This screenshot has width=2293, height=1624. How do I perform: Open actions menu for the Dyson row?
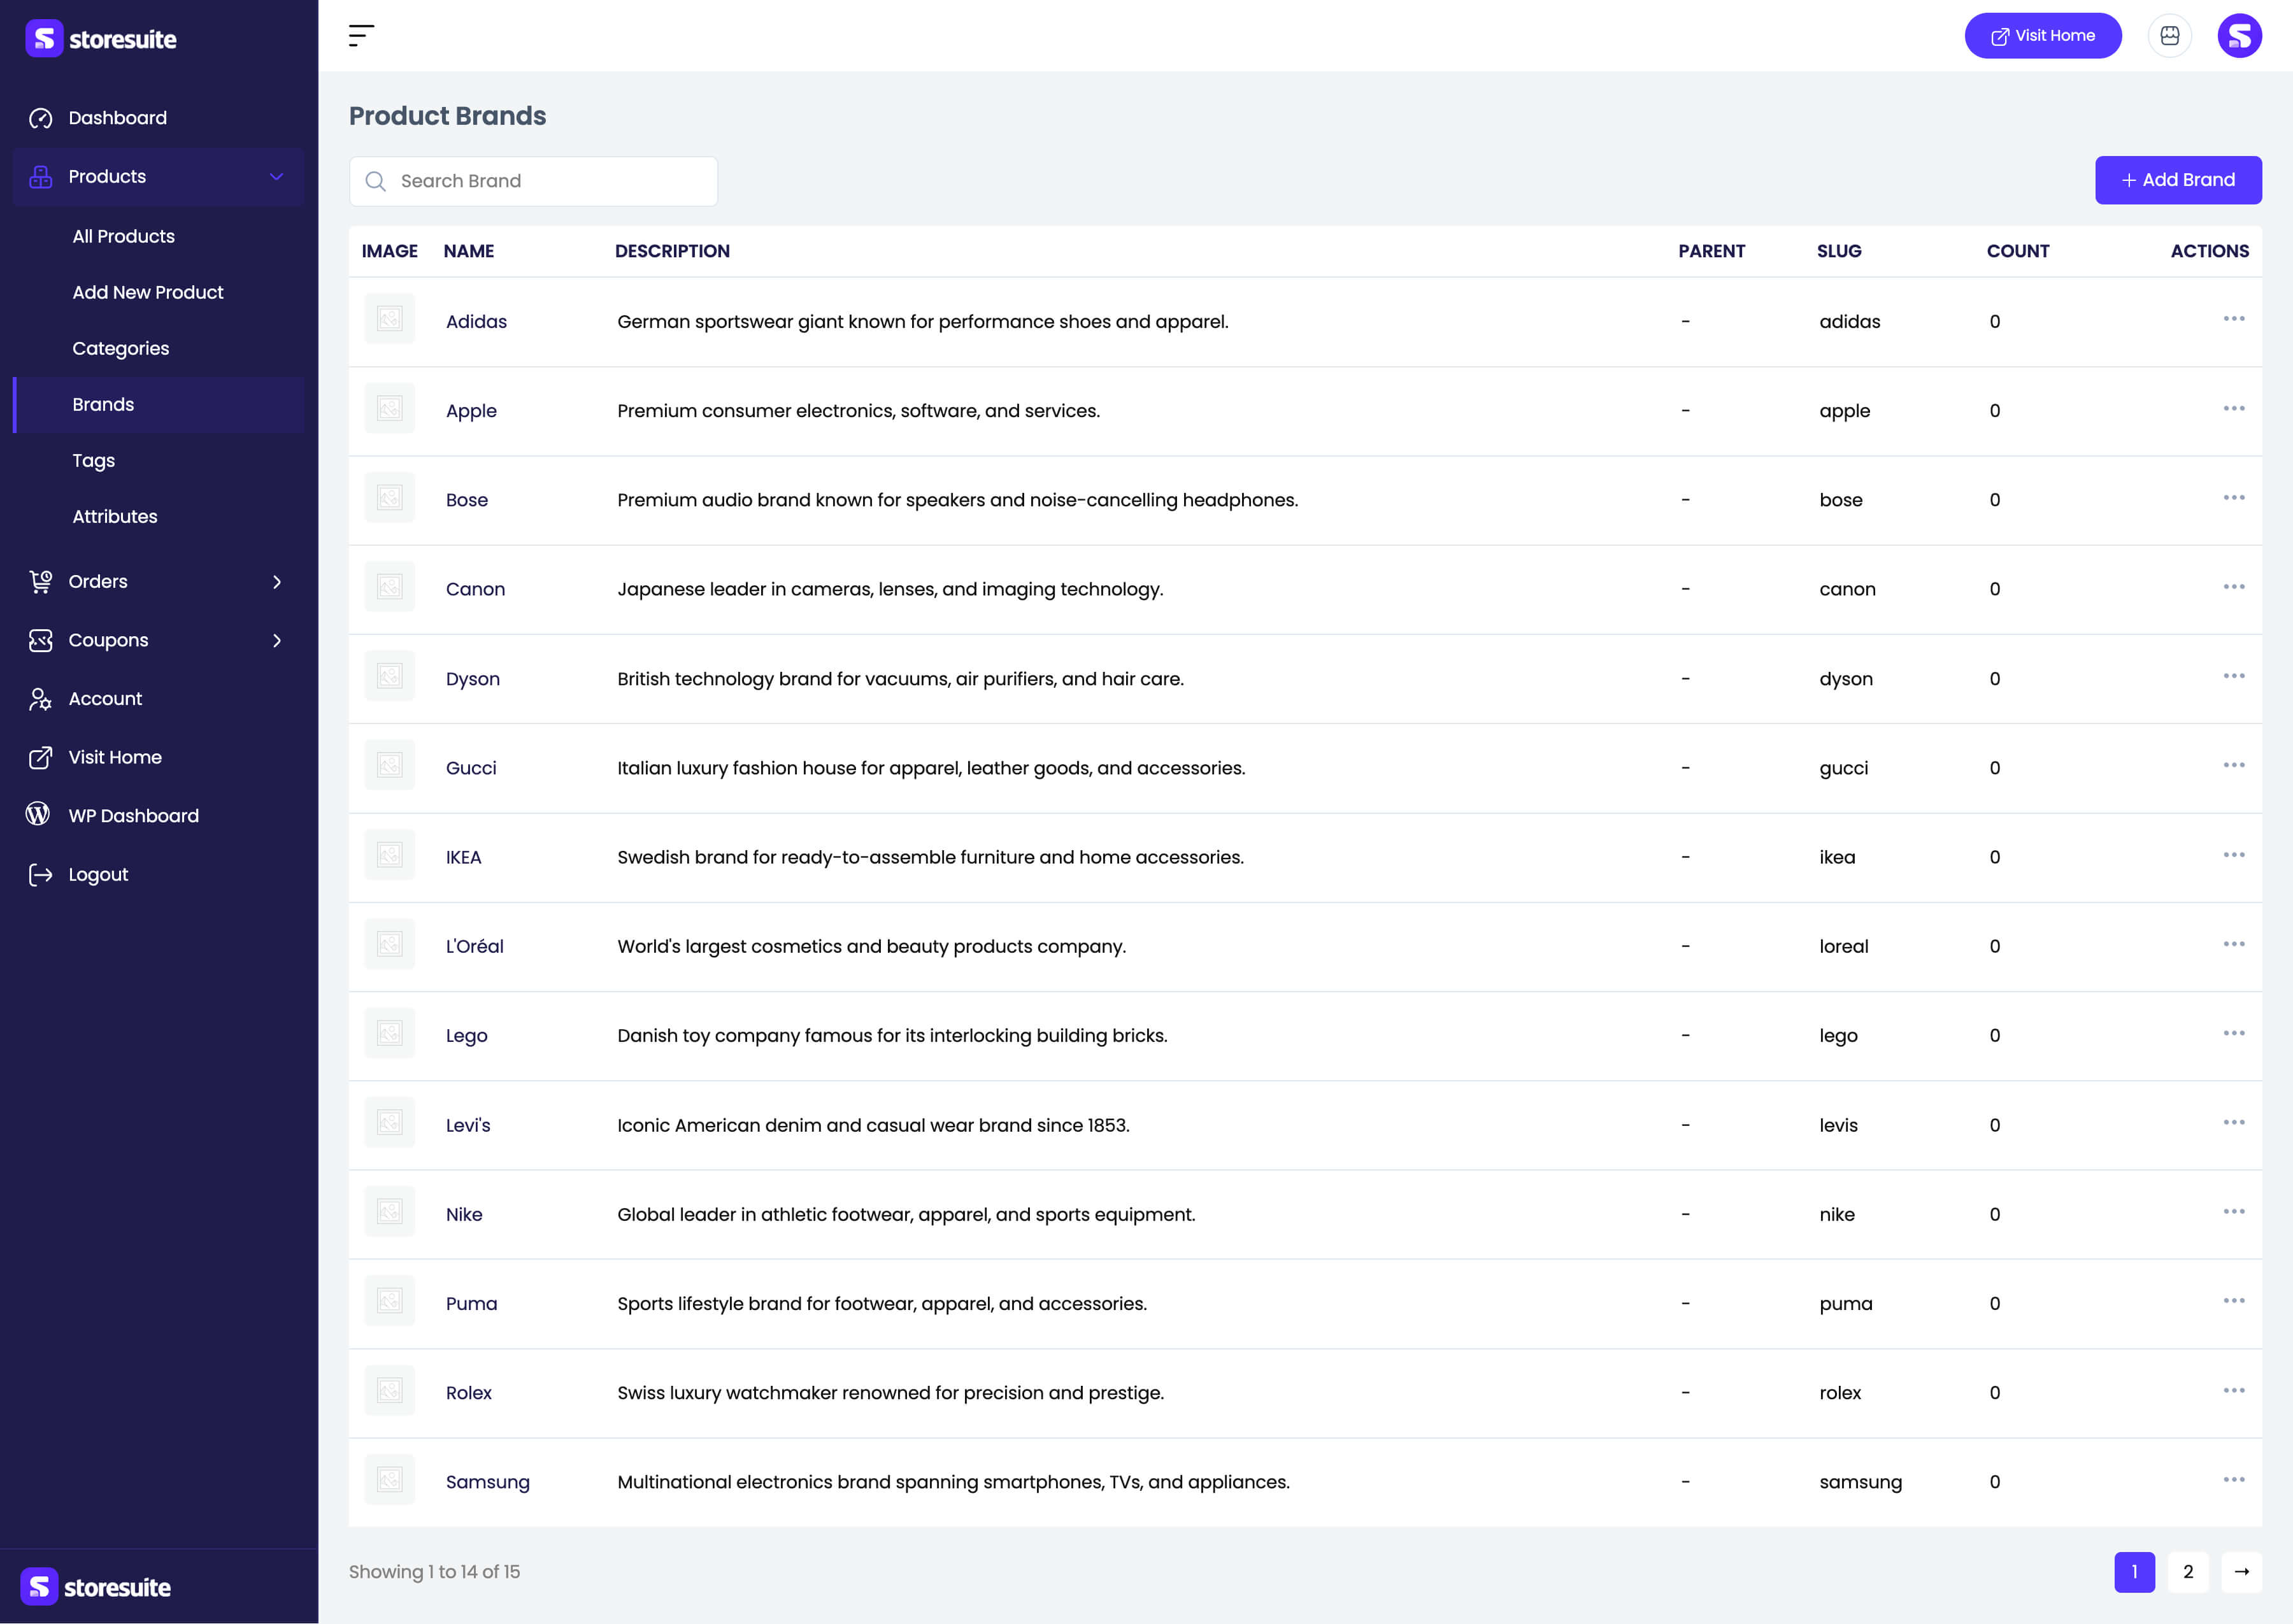(2233, 676)
